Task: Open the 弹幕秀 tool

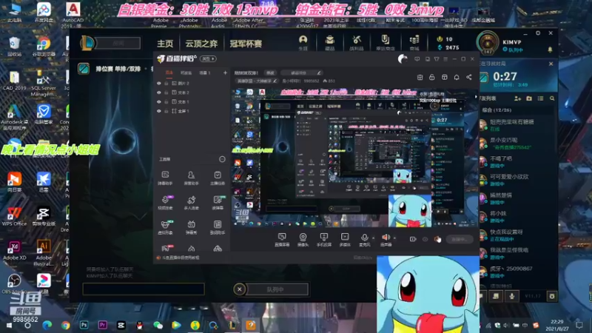Action: pos(192,227)
